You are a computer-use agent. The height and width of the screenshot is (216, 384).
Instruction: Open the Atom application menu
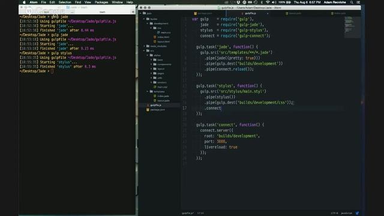coord(34,2)
